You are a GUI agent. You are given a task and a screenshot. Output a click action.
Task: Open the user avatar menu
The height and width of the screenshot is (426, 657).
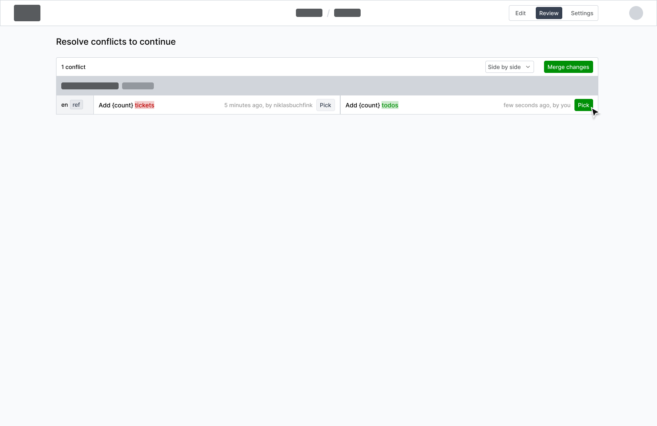(x=636, y=13)
